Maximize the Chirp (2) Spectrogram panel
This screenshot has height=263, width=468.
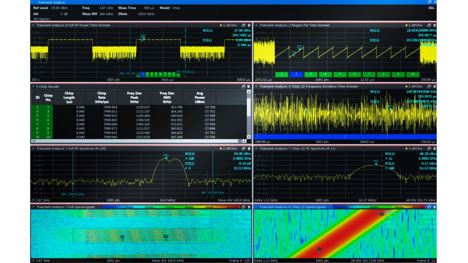point(429,207)
